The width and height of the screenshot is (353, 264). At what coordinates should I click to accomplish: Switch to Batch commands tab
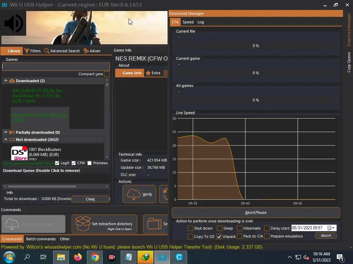(41, 239)
